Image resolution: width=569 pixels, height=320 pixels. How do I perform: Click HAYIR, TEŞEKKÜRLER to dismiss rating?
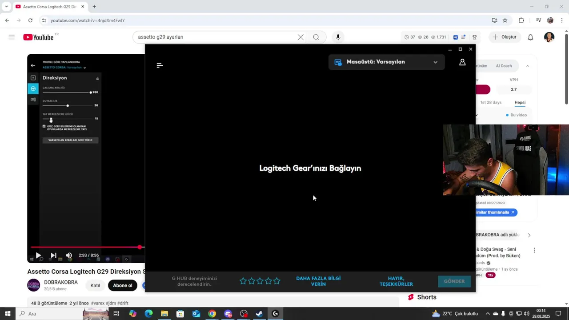click(396, 281)
